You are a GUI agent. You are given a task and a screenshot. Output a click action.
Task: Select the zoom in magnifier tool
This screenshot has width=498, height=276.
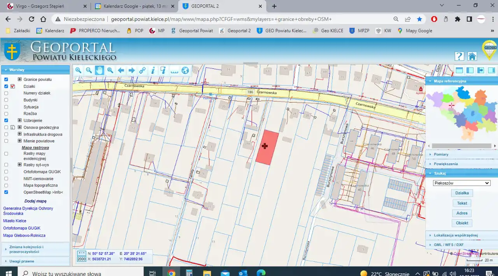click(x=78, y=70)
